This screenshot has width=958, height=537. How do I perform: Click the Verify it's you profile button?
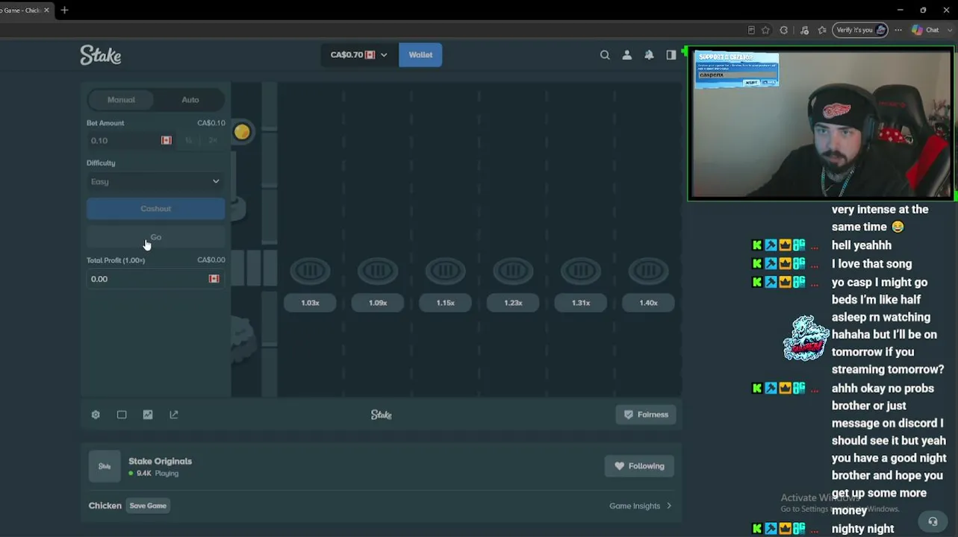click(860, 30)
